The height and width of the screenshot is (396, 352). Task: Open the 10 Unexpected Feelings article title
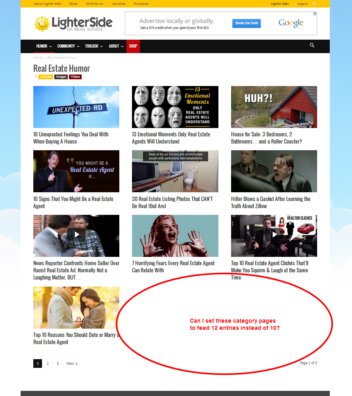coord(71,138)
